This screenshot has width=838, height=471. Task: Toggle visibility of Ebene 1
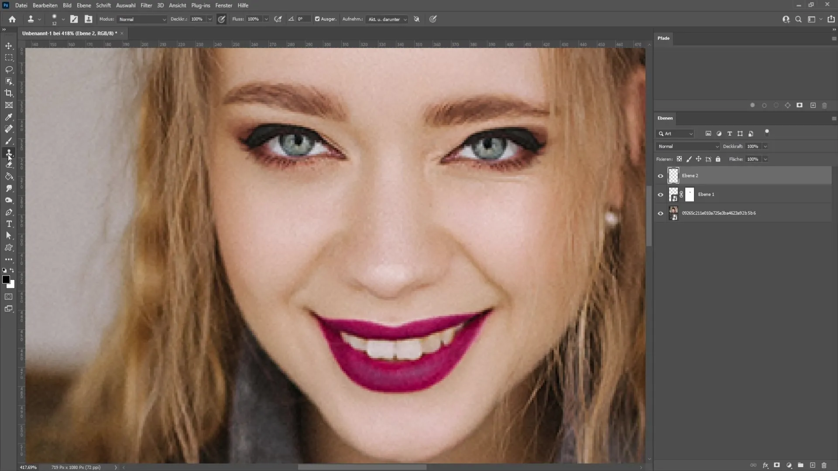661,195
